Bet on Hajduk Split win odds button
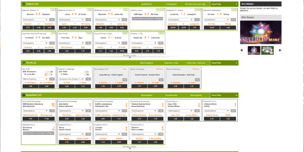Screen dimensions: 304x152 click(136, 51)
